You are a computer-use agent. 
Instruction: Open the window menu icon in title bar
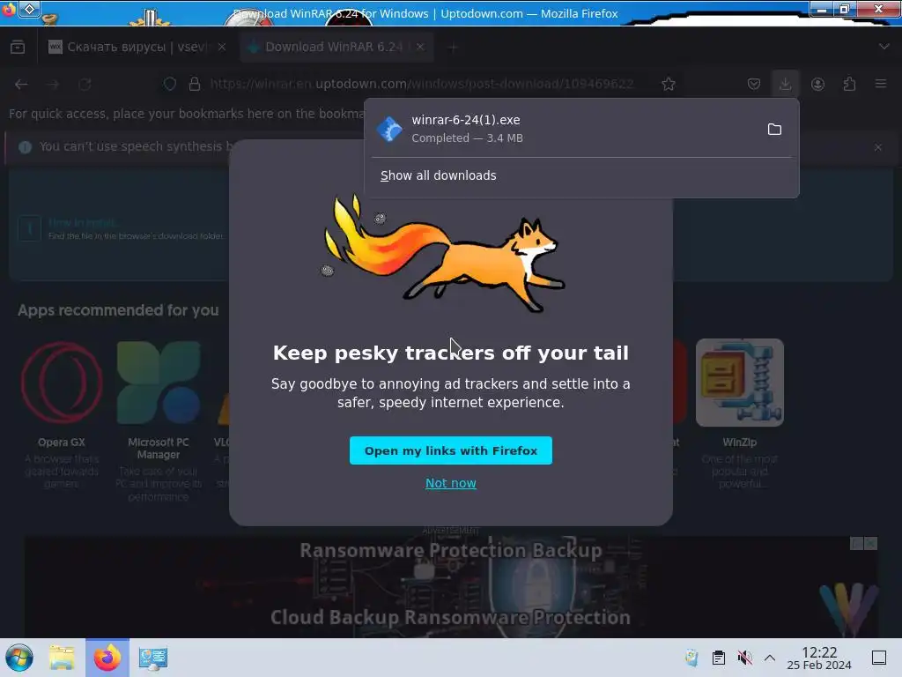30,9
